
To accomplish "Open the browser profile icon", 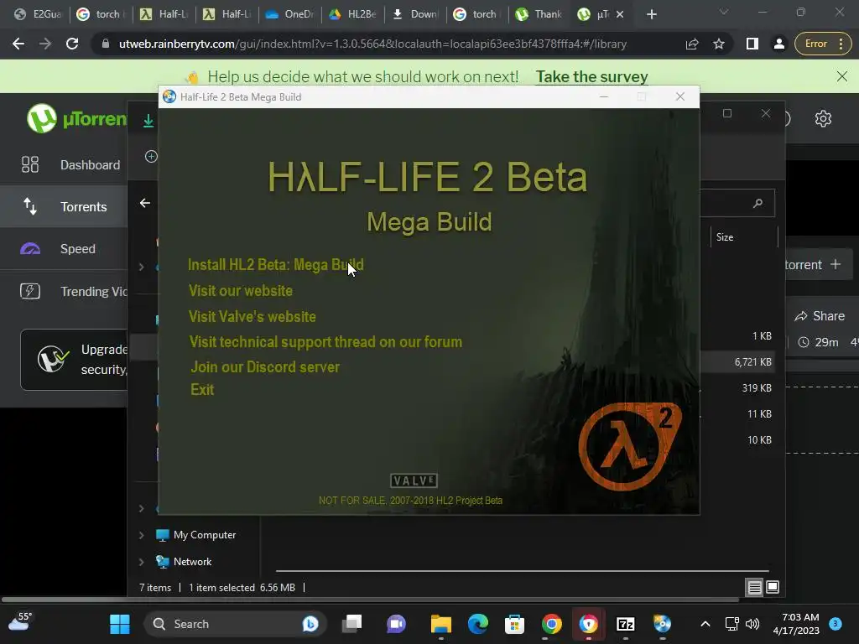I will (778, 44).
